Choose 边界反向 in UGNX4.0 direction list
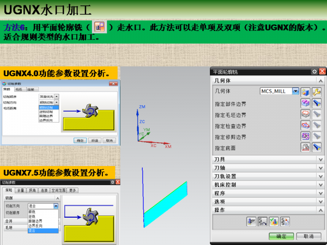 pyautogui.click(x=49, y=120)
